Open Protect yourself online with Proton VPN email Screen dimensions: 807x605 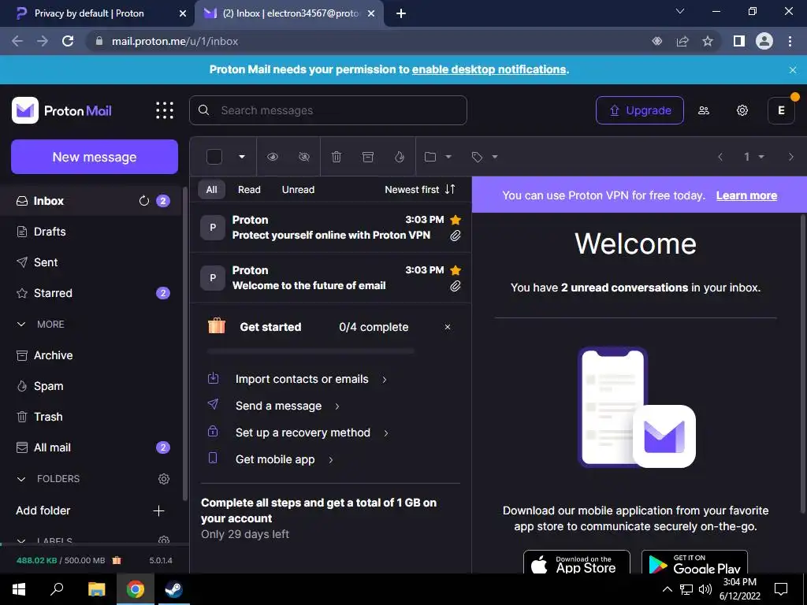[x=330, y=228]
